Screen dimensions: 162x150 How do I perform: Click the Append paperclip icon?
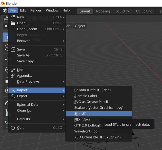pyautogui.click(x=13, y=76)
